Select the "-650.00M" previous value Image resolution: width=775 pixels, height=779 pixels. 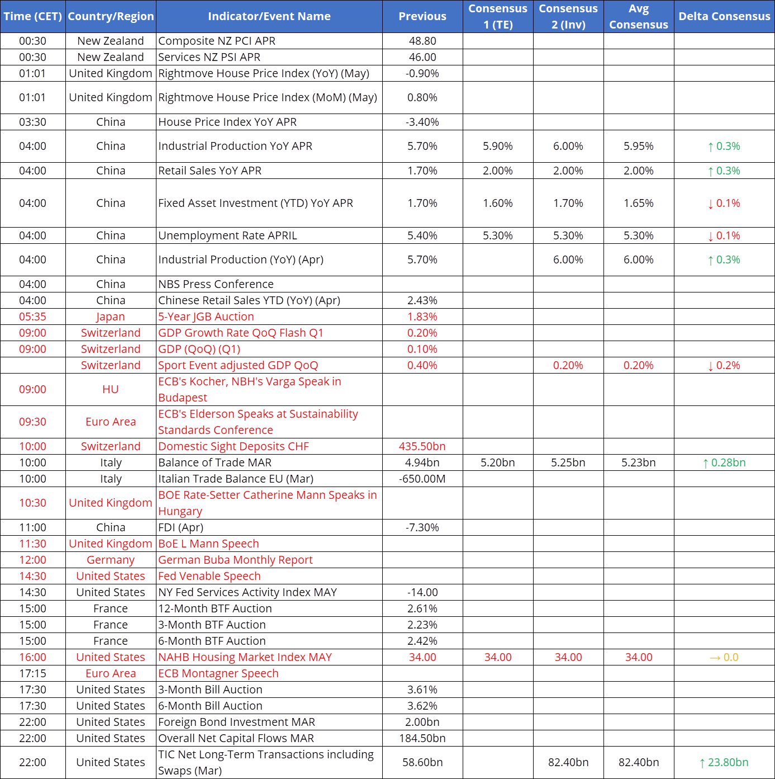click(x=422, y=479)
